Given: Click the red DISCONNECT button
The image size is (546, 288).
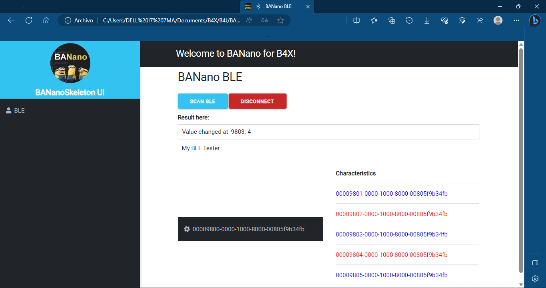Looking at the screenshot, I should tap(257, 101).
